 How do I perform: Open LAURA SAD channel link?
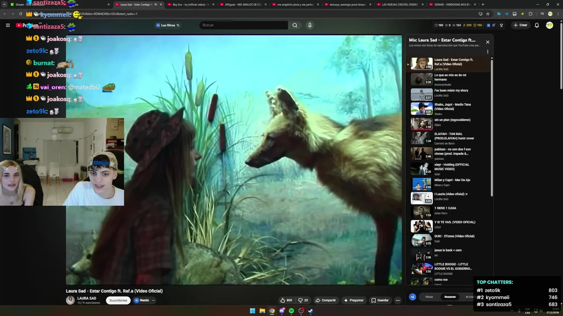pos(87,298)
